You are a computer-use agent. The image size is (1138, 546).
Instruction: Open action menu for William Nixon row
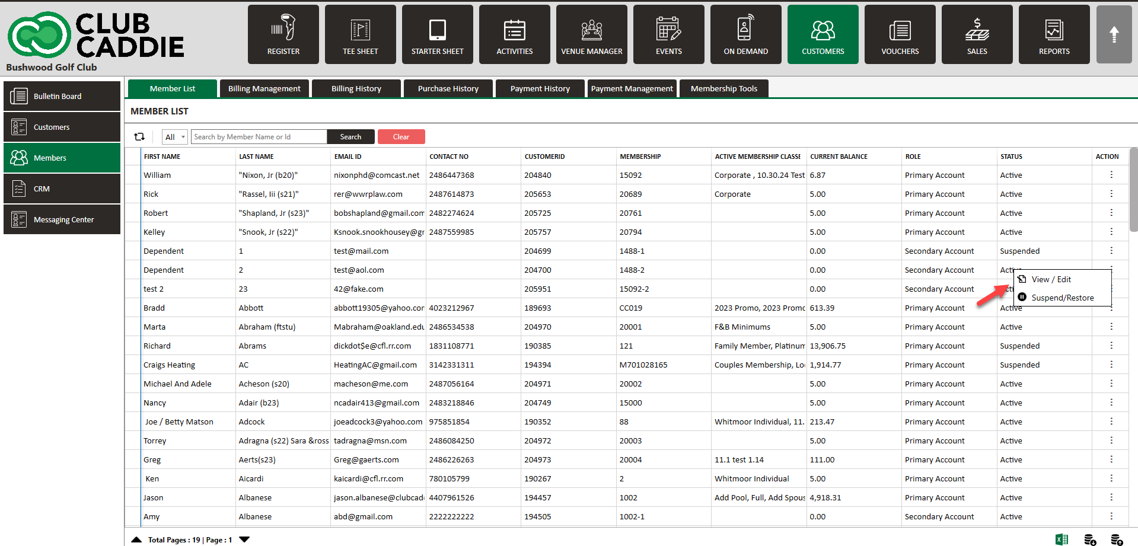coord(1111,175)
